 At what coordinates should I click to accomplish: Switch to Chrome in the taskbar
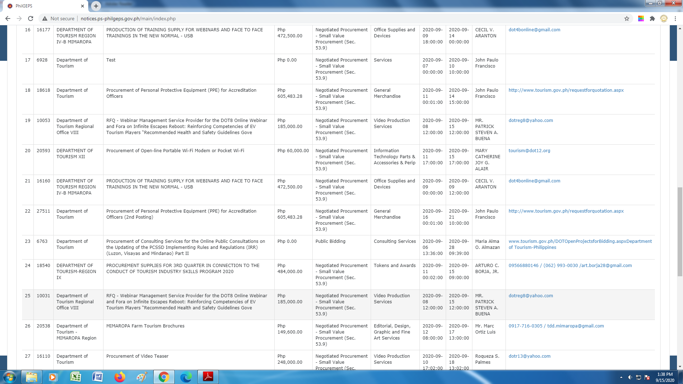164,377
